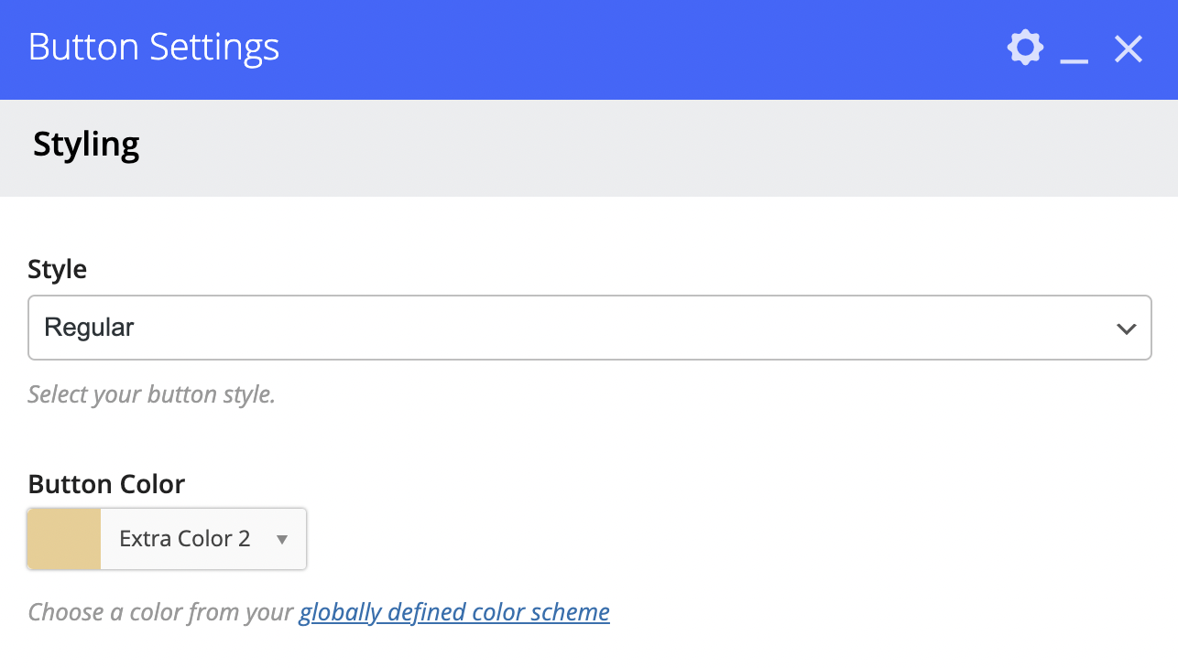Click the Button Color field label
This screenshot has width=1178, height=668.
click(x=106, y=483)
